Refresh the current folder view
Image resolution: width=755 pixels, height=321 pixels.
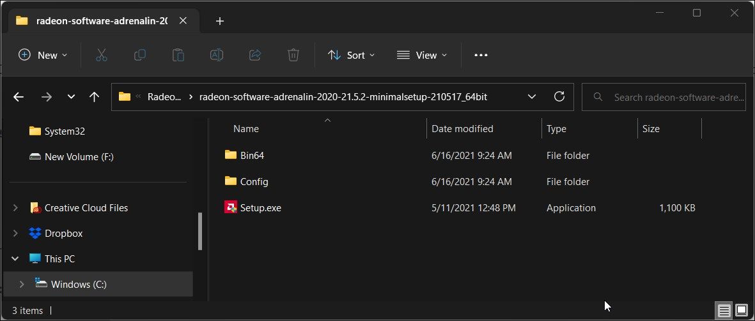(x=559, y=96)
